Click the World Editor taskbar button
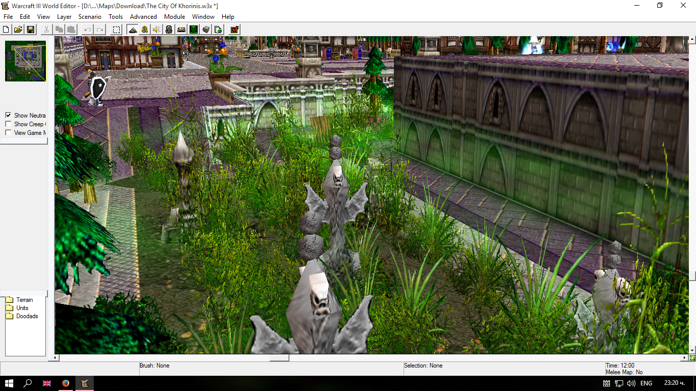 (x=85, y=383)
